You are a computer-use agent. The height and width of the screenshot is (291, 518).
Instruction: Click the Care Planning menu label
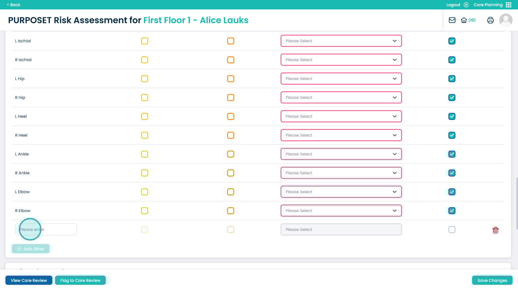pyautogui.click(x=488, y=5)
